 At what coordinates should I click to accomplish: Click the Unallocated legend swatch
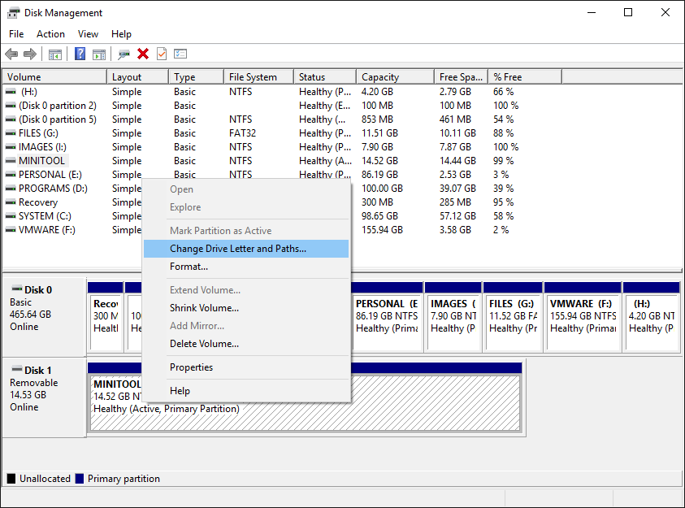point(11,478)
